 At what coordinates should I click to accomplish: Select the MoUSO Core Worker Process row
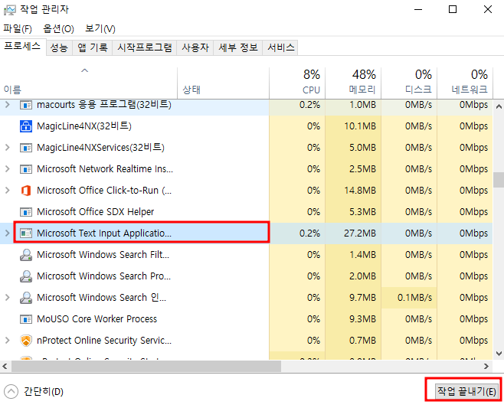(246, 319)
